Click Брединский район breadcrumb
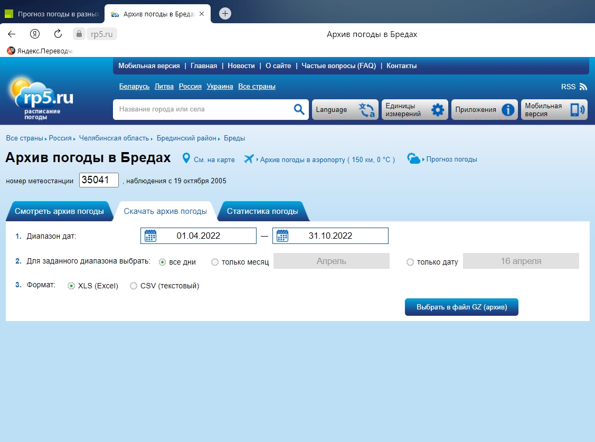The width and height of the screenshot is (595, 442). click(x=186, y=138)
